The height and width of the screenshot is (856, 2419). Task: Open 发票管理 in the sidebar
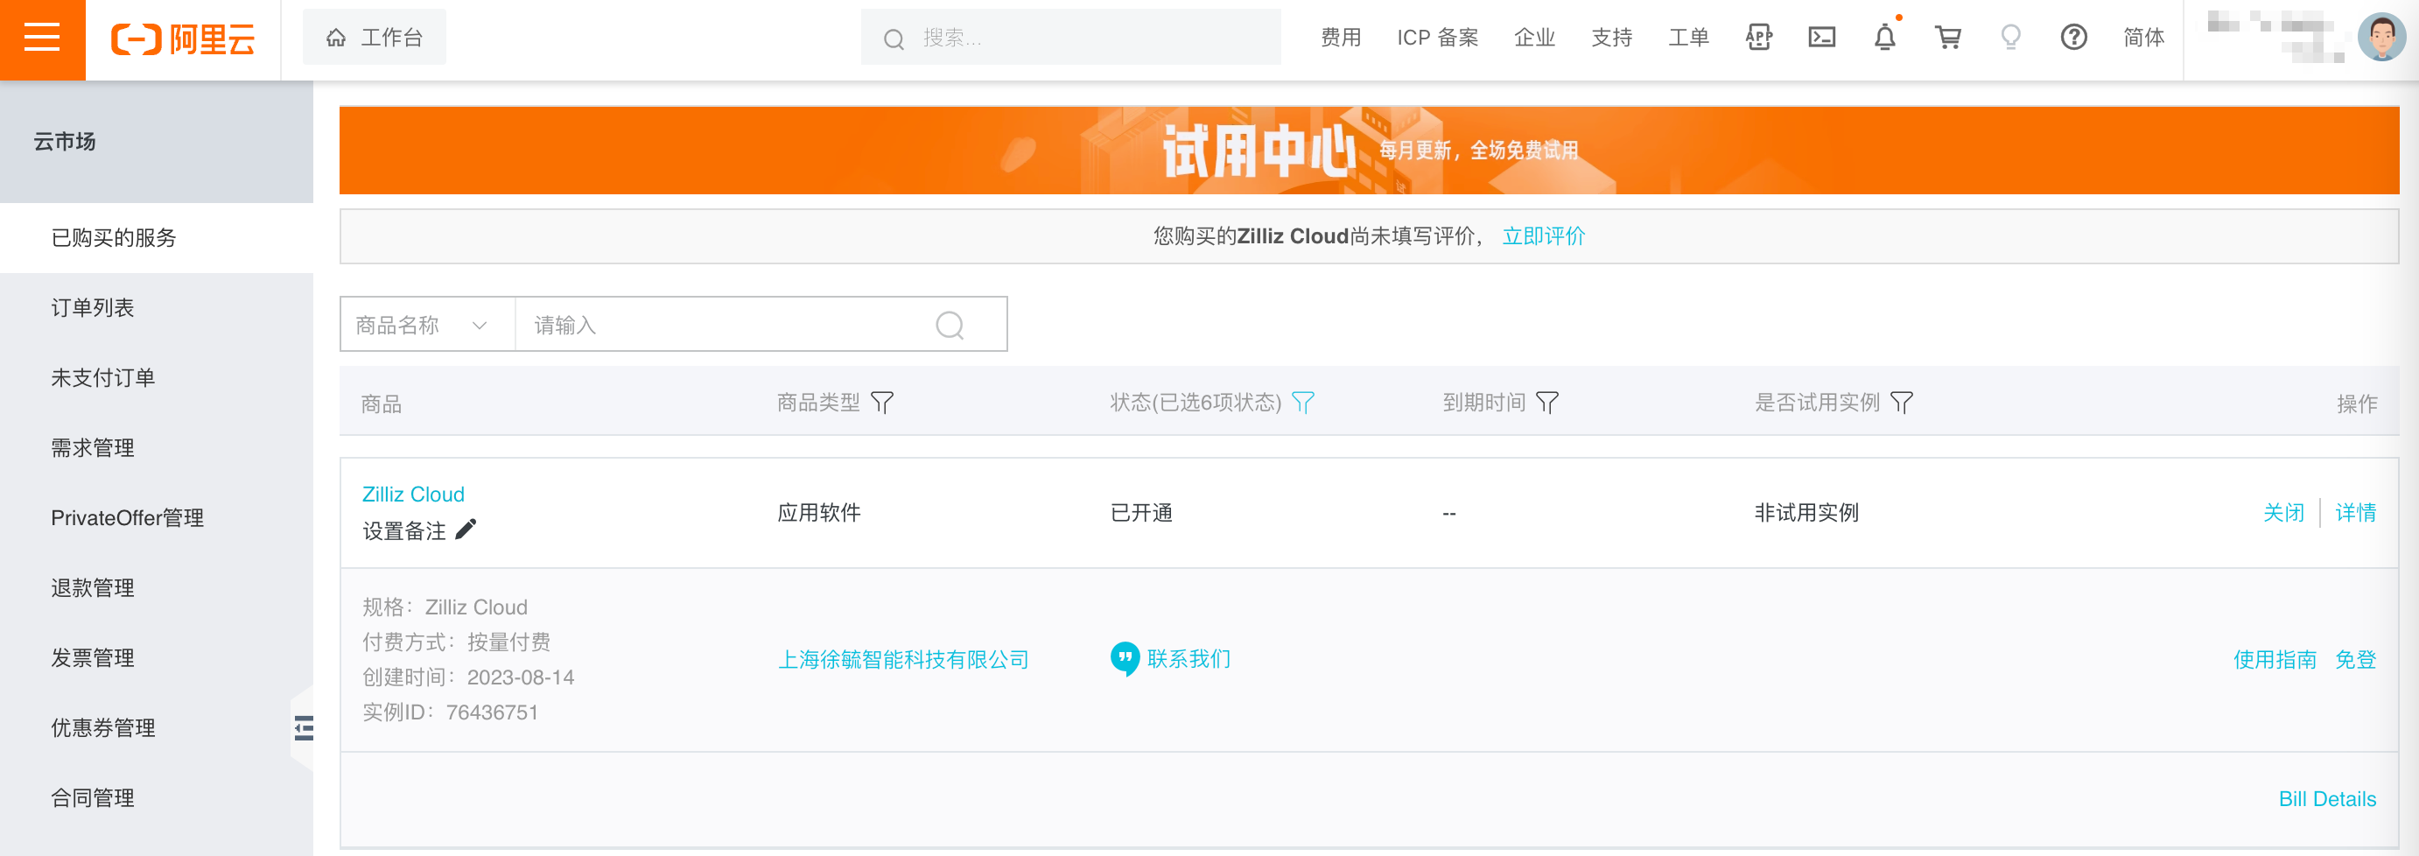click(x=92, y=657)
